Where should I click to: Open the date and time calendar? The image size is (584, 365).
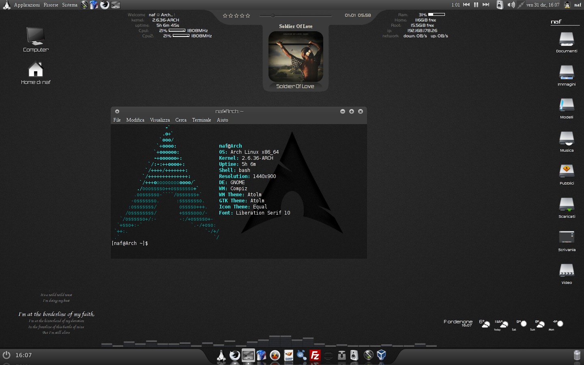tap(543, 5)
